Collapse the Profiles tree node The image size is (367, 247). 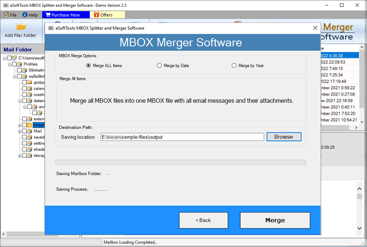pyautogui.click(x=10, y=64)
